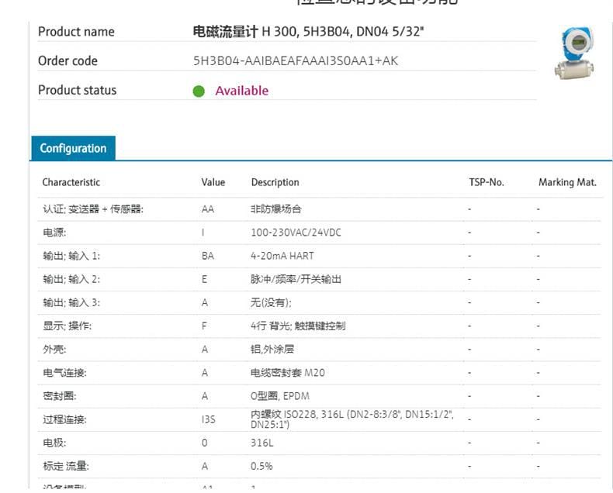Click the Characteristic column header
Screen dimensions: 613x493
[71, 182]
